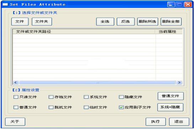
Task: Click the 系统+隐藏 preset button
Action: click(170, 107)
